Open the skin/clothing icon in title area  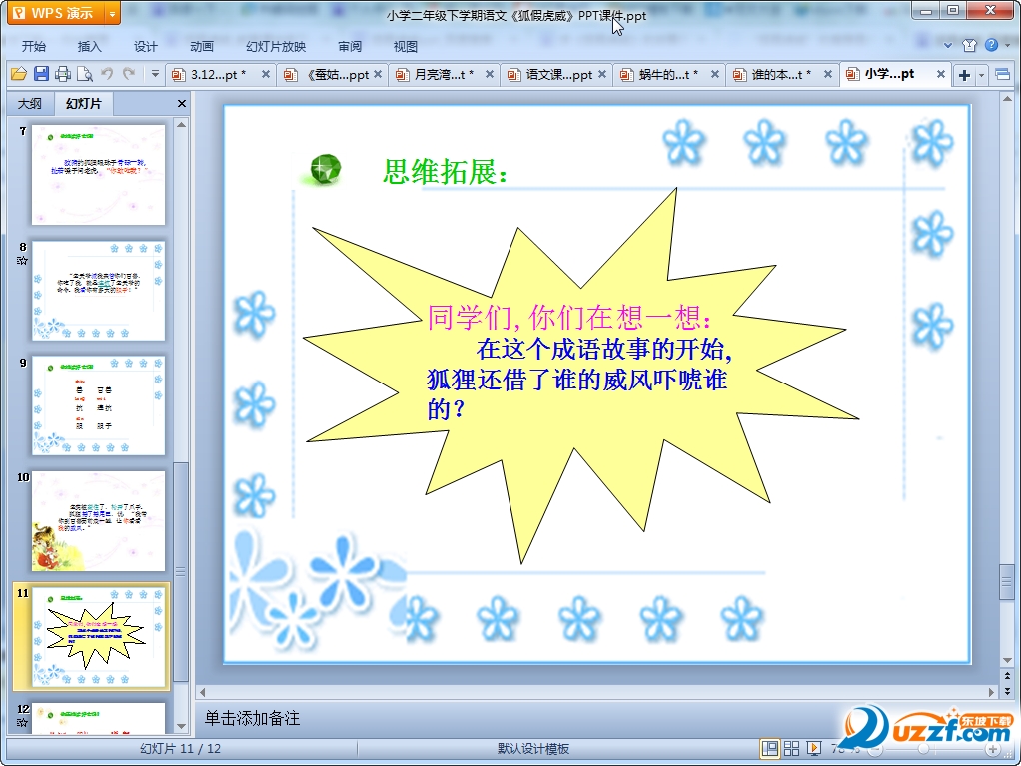pyautogui.click(x=970, y=45)
